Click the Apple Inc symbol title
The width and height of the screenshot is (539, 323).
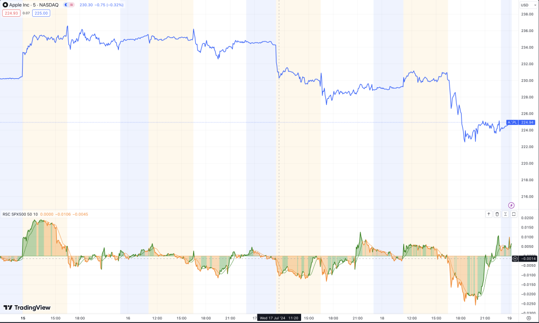[x=20, y=5]
